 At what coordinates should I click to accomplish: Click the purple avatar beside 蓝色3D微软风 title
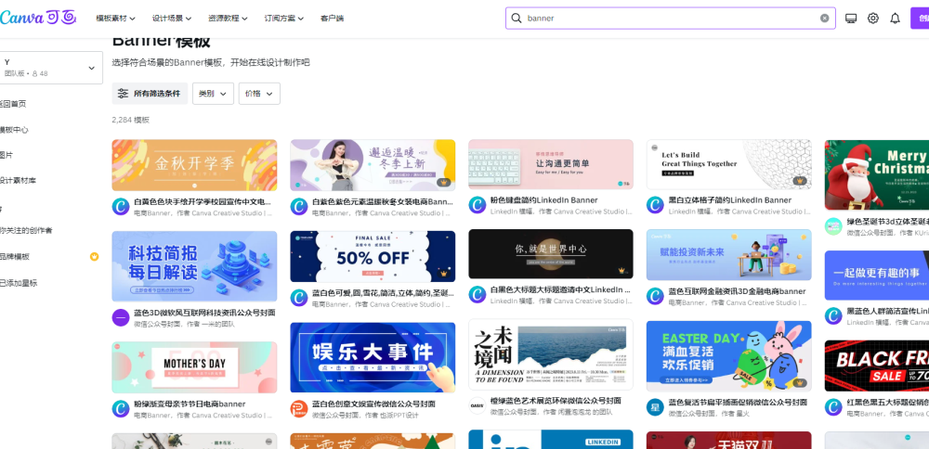click(x=120, y=317)
